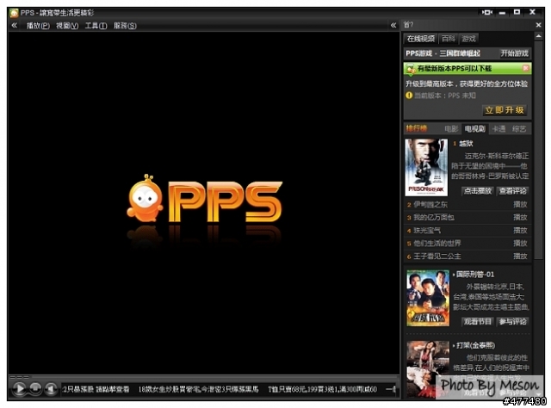The height and width of the screenshot is (408, 551).
Task: Switch ranking to 卡通 tab
Action: point(498,129)
